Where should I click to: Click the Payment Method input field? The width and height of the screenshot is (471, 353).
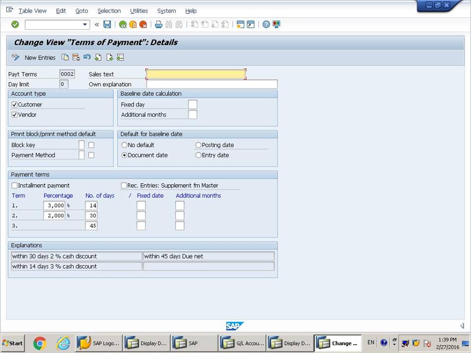(81, 155)
